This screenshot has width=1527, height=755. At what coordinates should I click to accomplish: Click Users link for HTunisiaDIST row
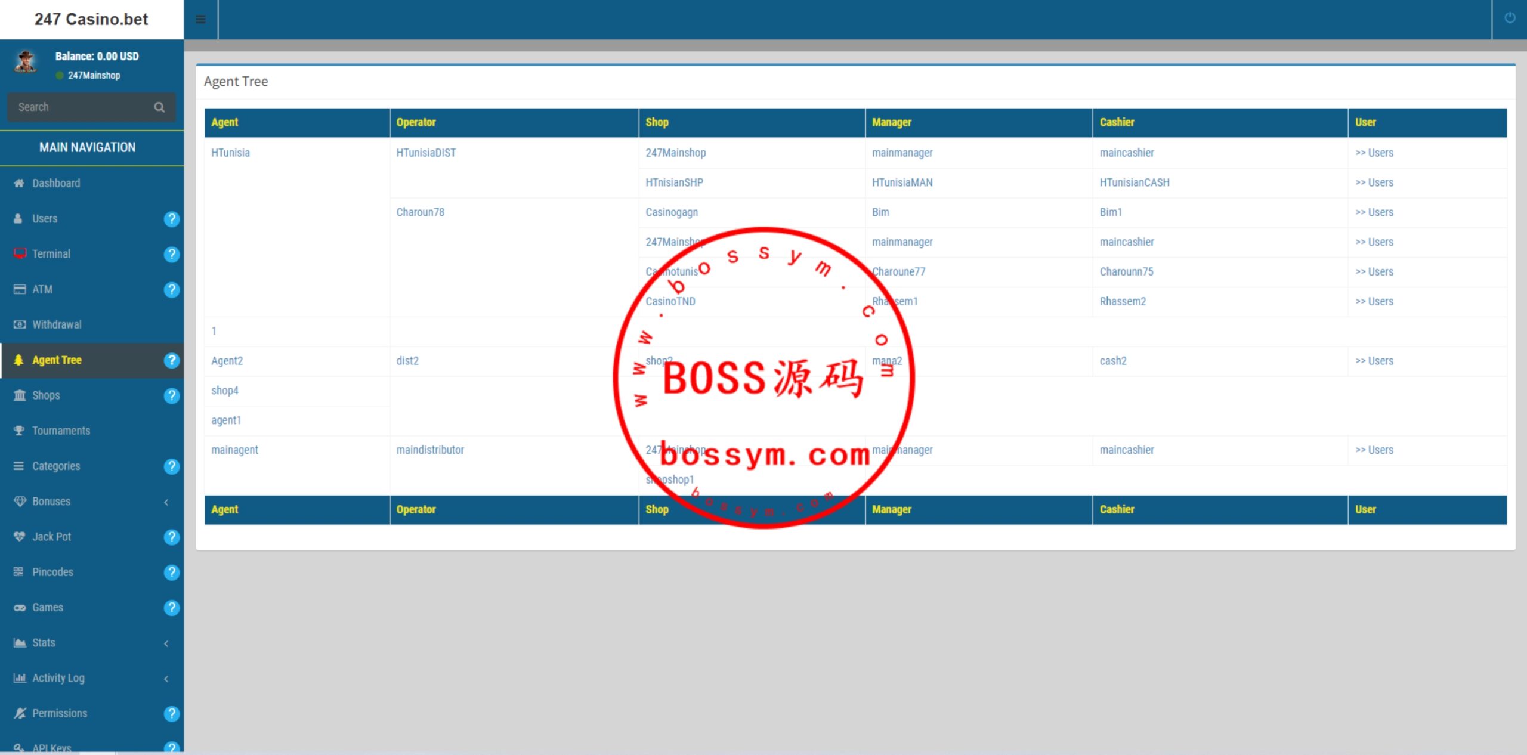tap(1375, 152)
